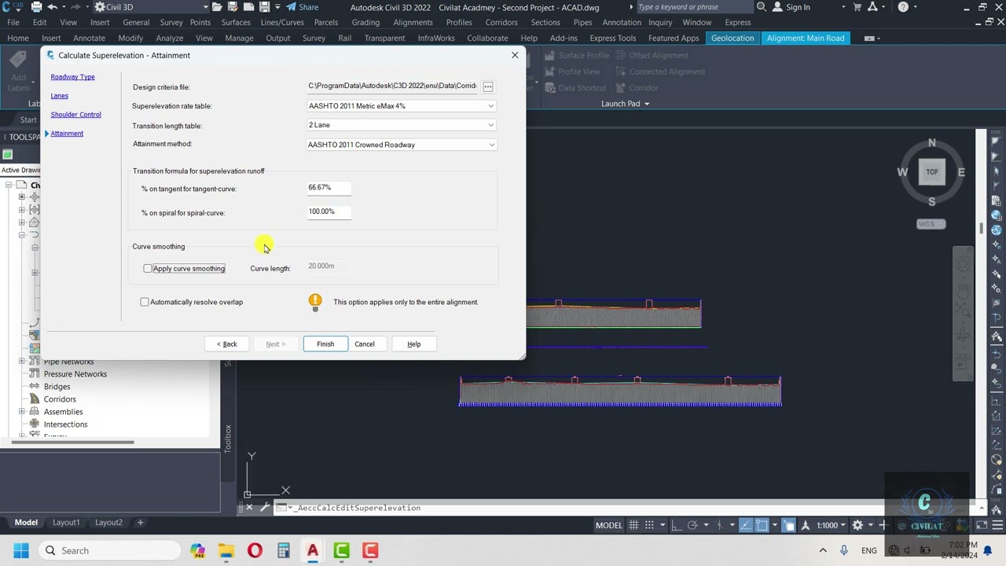Open the annotation scale 1:1000 dropdown
This screenshot has width=1006, height=566.
(830, 525)
